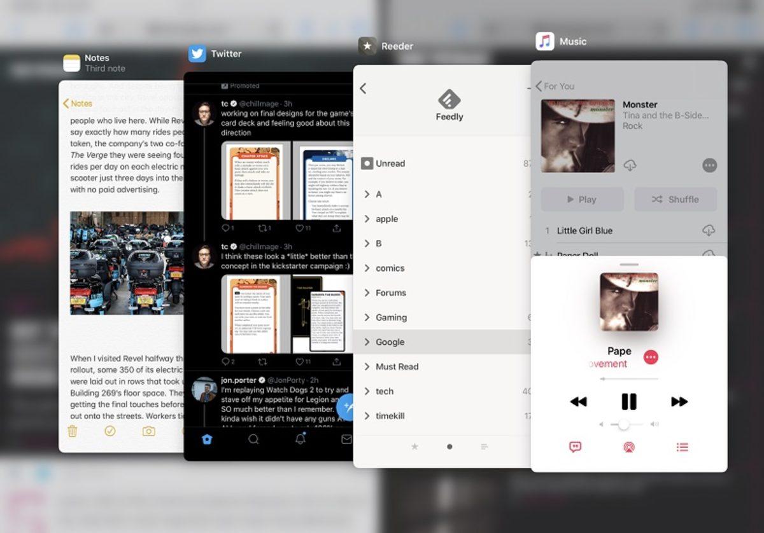Tap the AirPlay icon in Music player
The height and width of the screenshot is (533, 764).
coord(629,447)
